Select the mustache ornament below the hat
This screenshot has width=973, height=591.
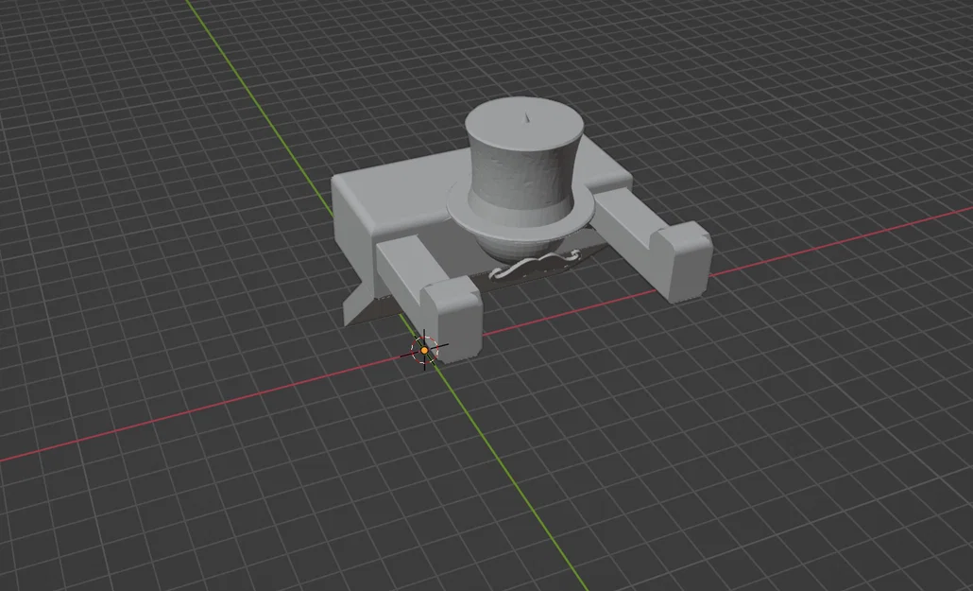click(536, 265)
